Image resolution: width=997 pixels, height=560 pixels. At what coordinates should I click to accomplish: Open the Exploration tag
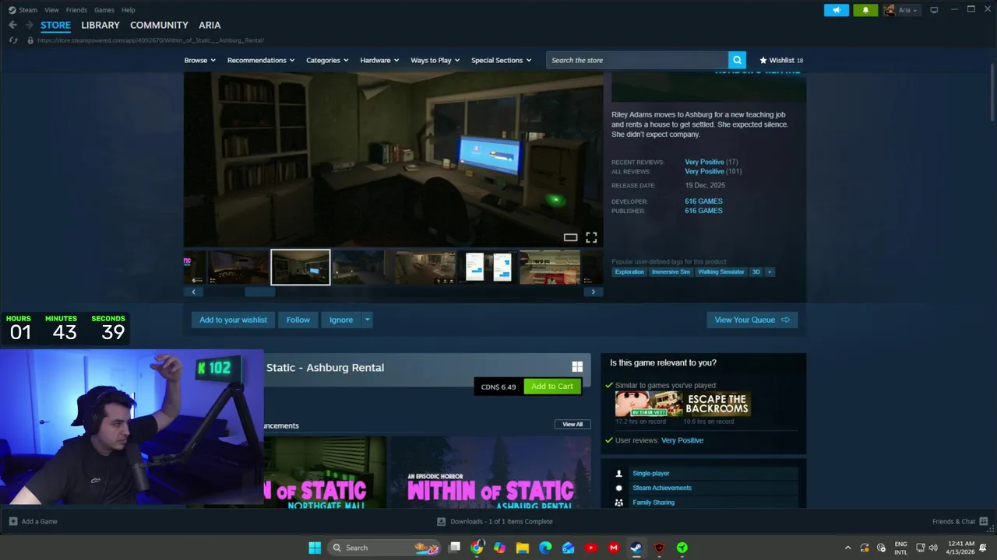(629, 271)
